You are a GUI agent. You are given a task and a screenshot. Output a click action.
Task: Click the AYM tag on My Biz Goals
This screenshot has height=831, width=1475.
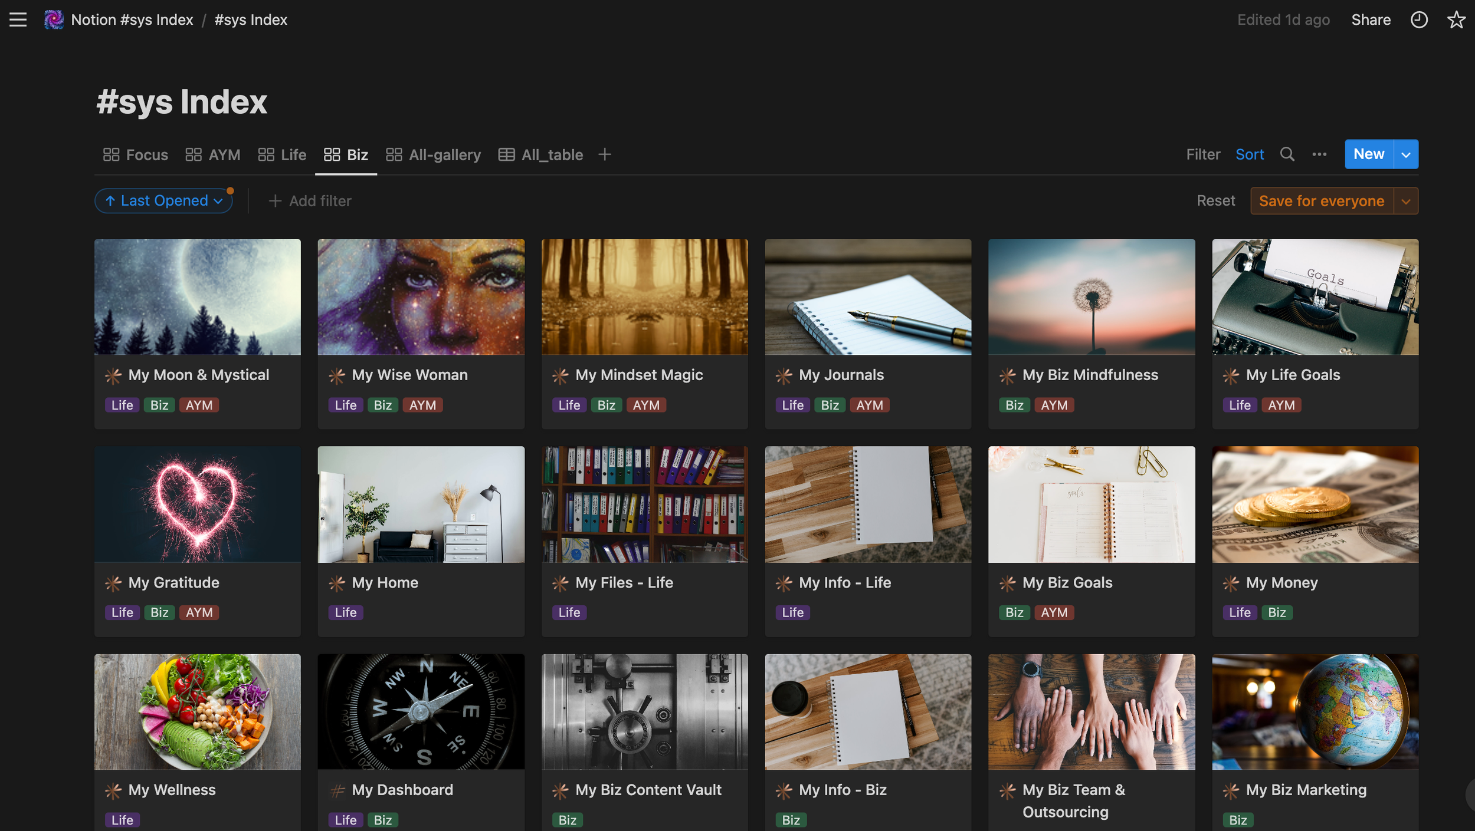click(x=1054, y=612)
